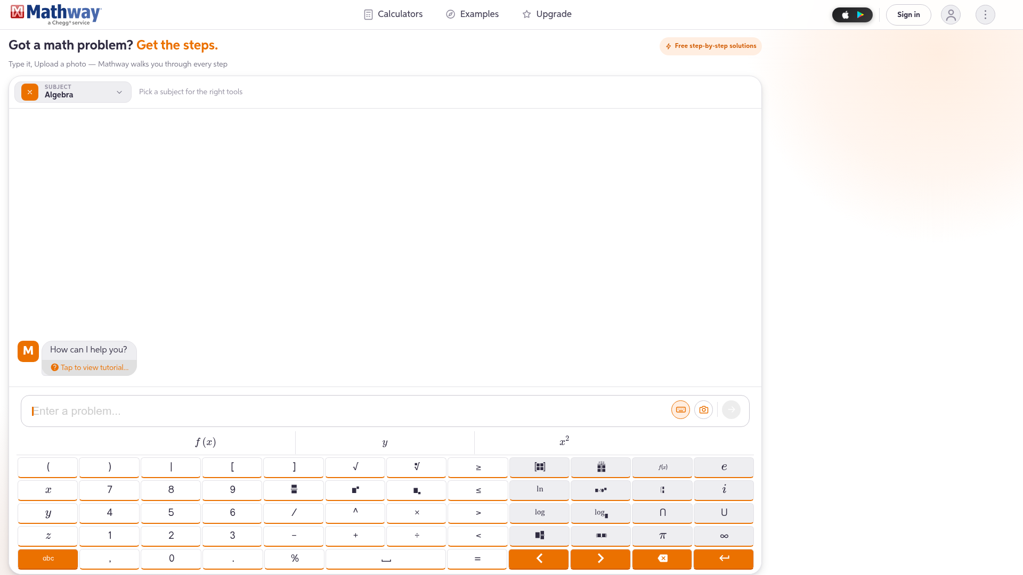Click the space bar key
Viewport: 1023px width, 575px height.
click(386, 559)
